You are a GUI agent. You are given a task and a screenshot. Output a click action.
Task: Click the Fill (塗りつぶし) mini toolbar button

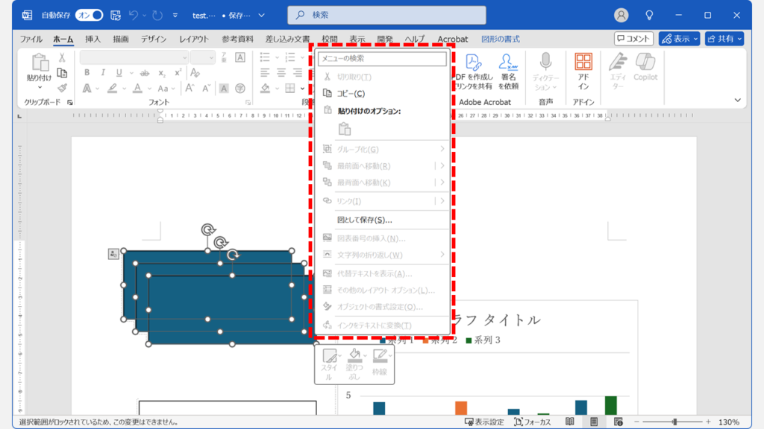[x=354, y=363]
